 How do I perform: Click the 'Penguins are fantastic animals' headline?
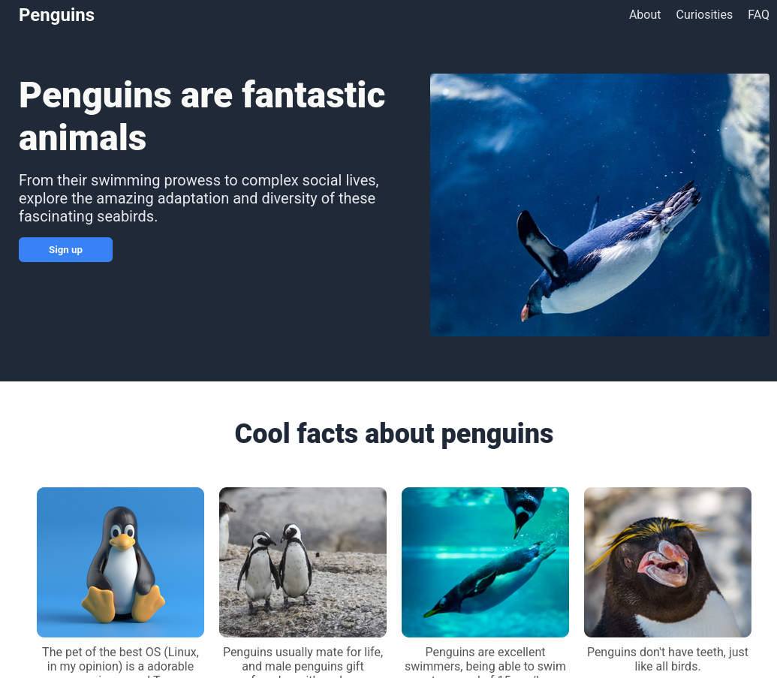pos(202,116)
